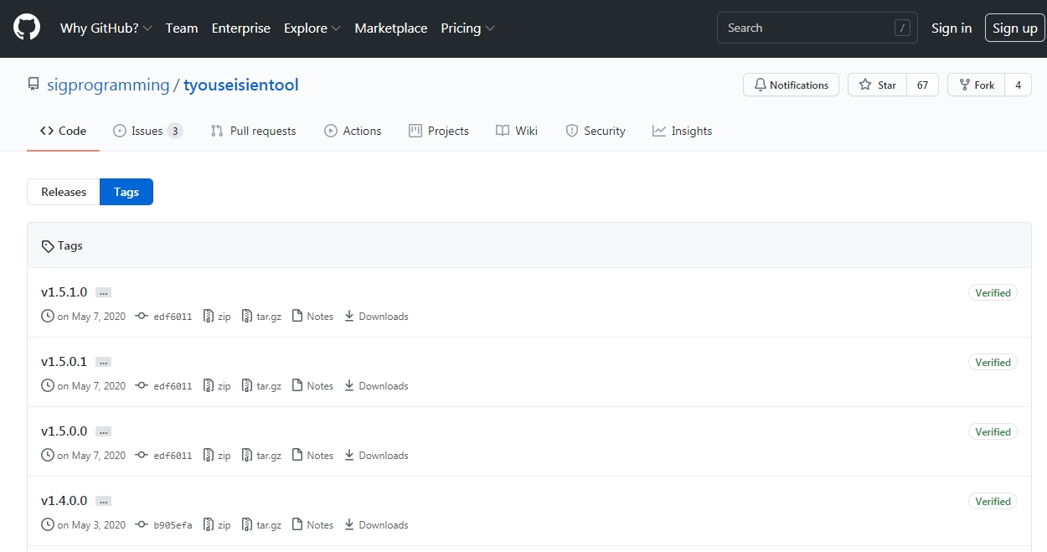Open Notes for v1.5.0.0
1047x552 pixels.
[x=312, y=456]
